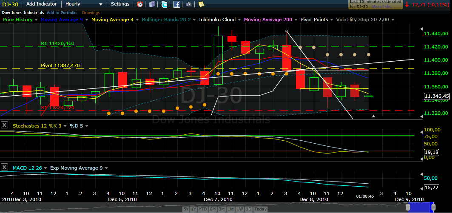The width and height of the screenshot is (452, 213).
Task: Share chart via the Facebook icon
Action: [177, 4]
